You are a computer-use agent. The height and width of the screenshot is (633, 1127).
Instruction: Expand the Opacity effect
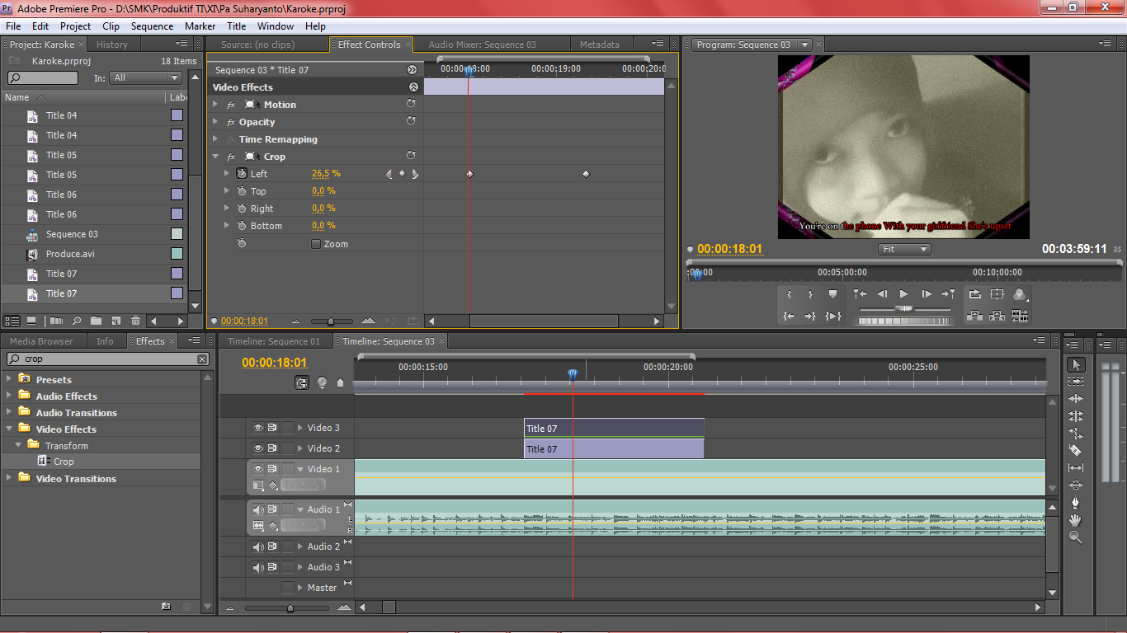click(215, 122)
